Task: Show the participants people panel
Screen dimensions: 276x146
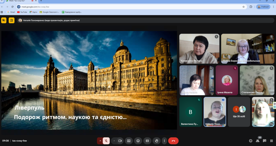Action: tap(258, 141)
